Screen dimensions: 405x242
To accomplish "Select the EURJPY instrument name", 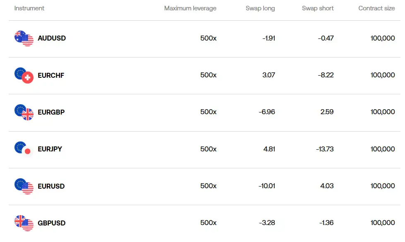I will click(x=50, y=149).
